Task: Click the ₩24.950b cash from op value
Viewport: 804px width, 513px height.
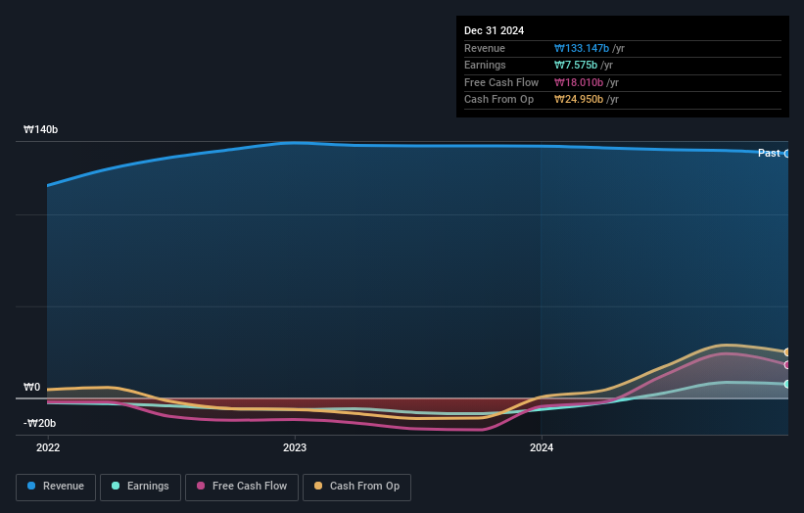Action: [579, 100]
